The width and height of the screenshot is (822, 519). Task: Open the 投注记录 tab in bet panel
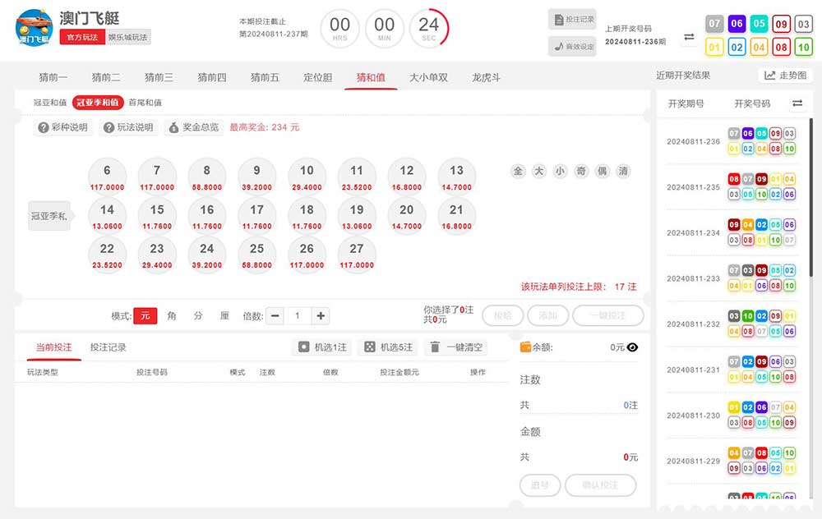pyautogui.click(x=109, y=347)
